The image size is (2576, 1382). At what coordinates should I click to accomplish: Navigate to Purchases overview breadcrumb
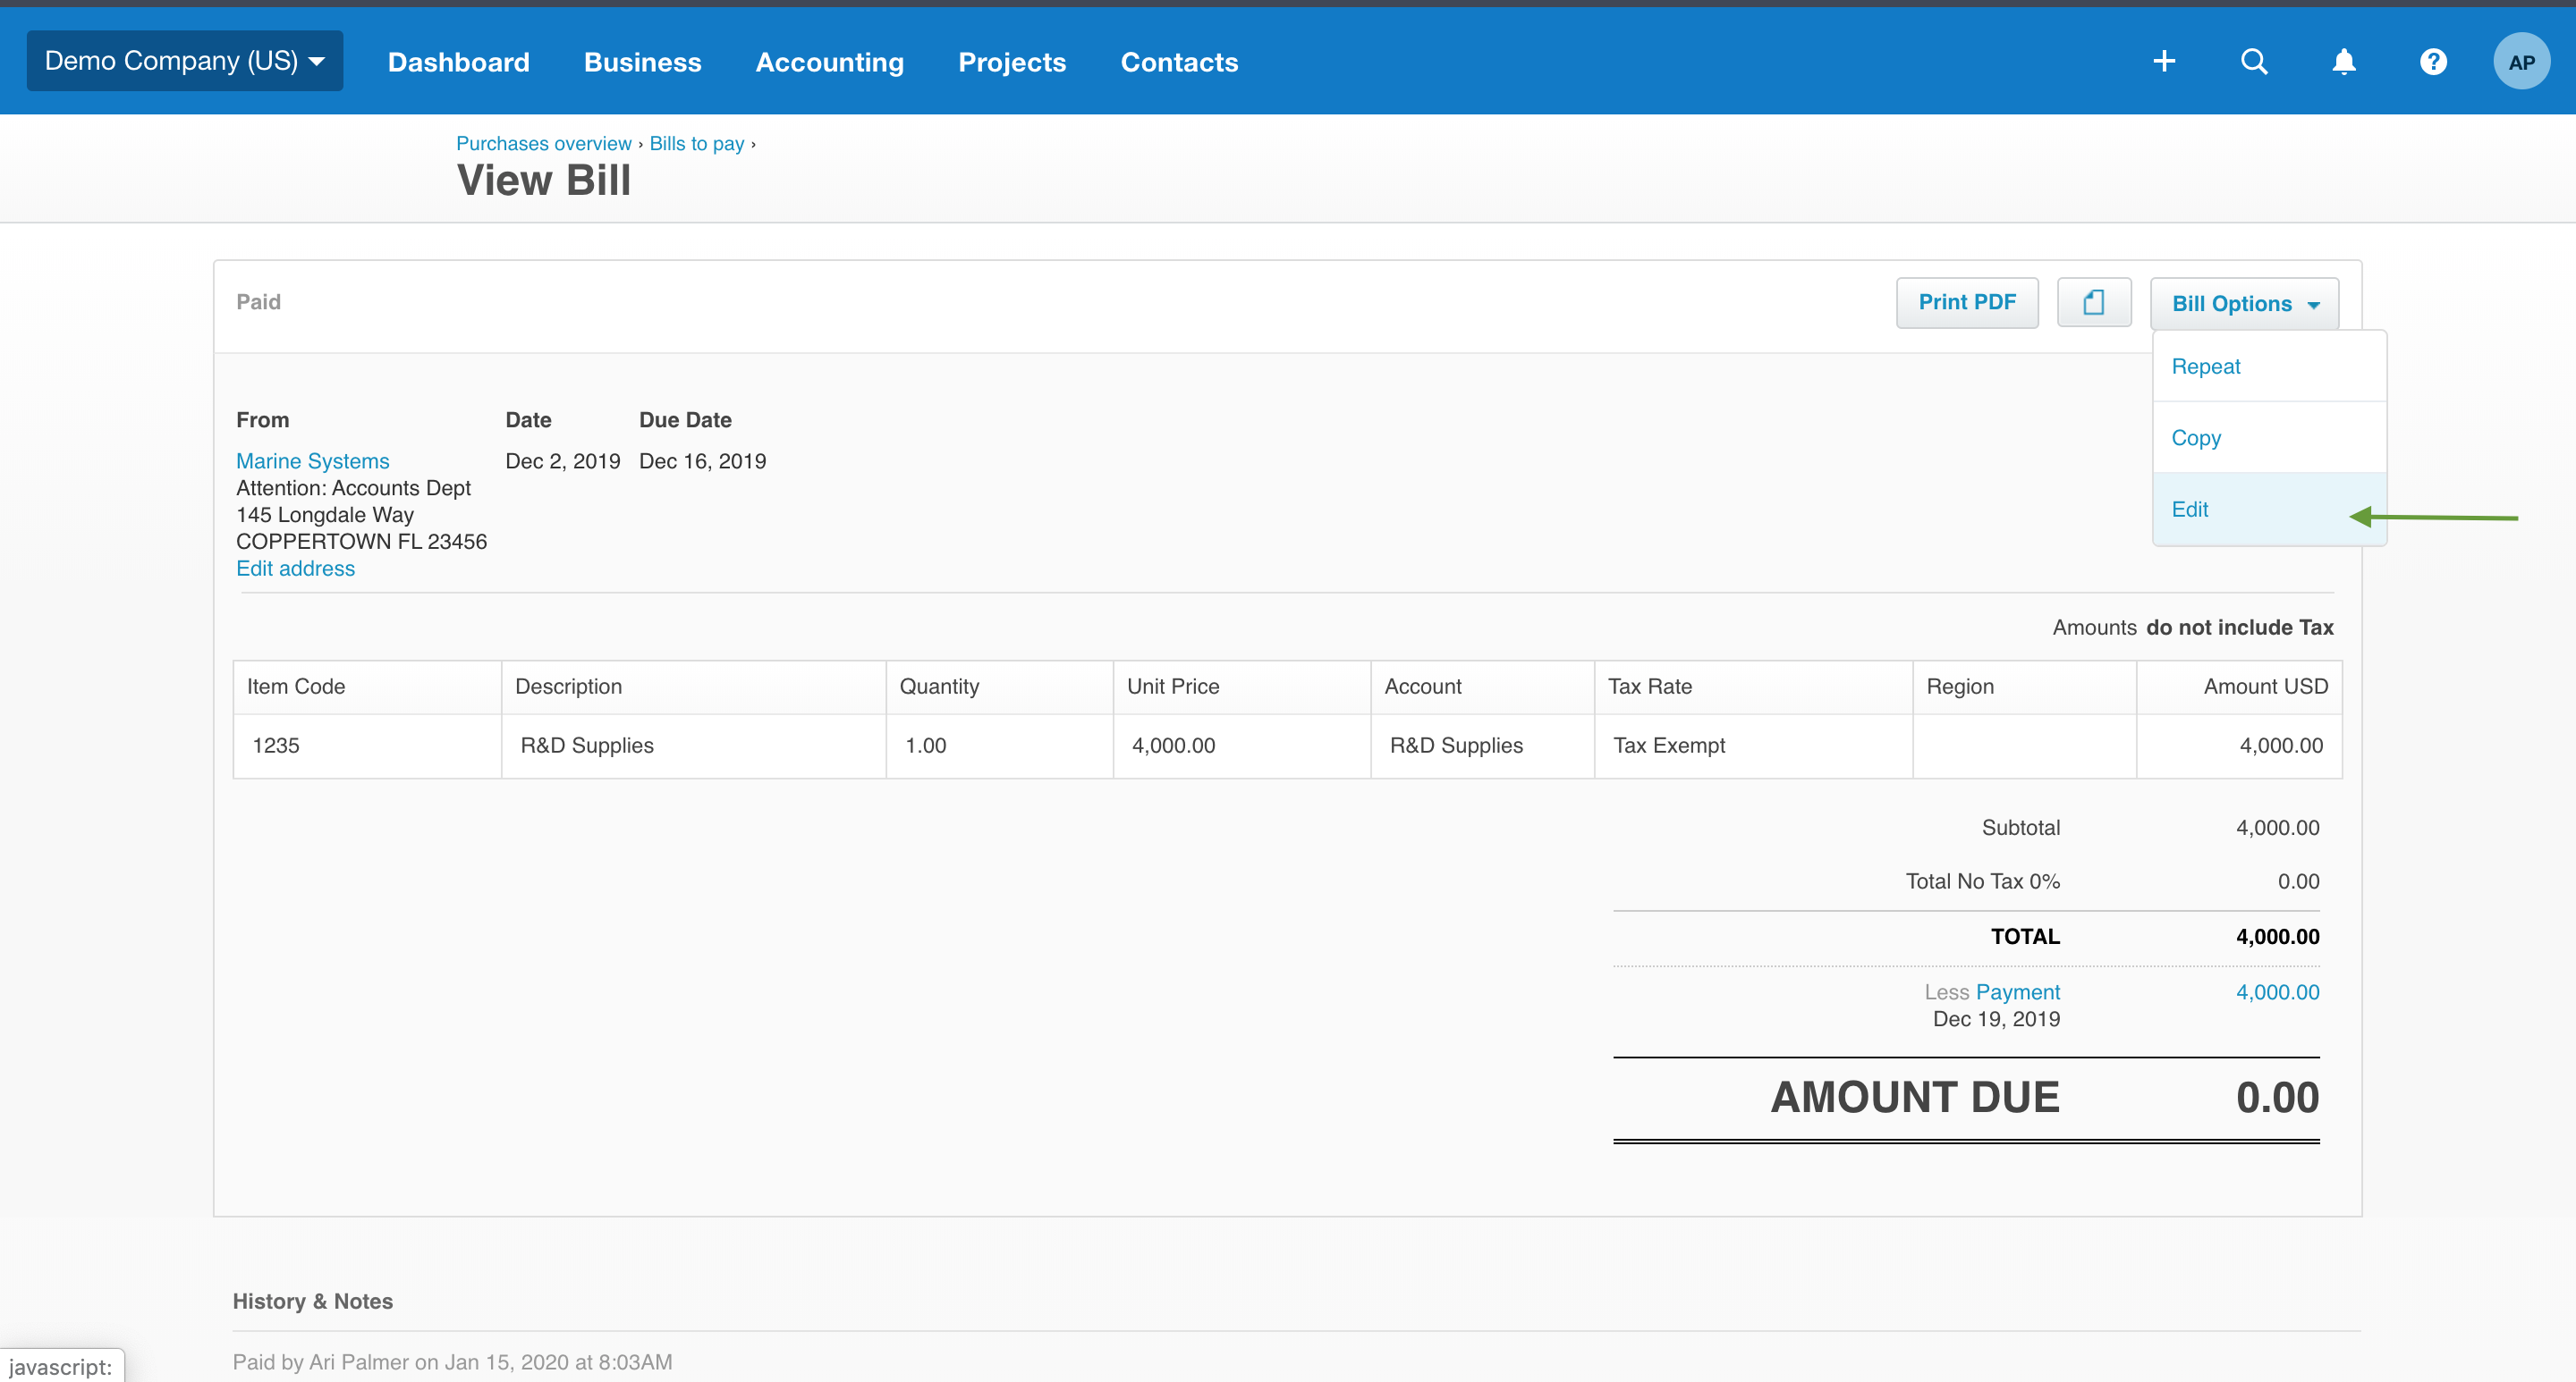[x=543, y=143]
